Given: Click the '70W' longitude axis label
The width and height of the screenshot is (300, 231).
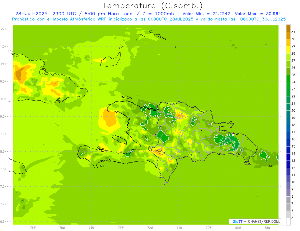Looking at the screenshot, I should click(208, 228).
